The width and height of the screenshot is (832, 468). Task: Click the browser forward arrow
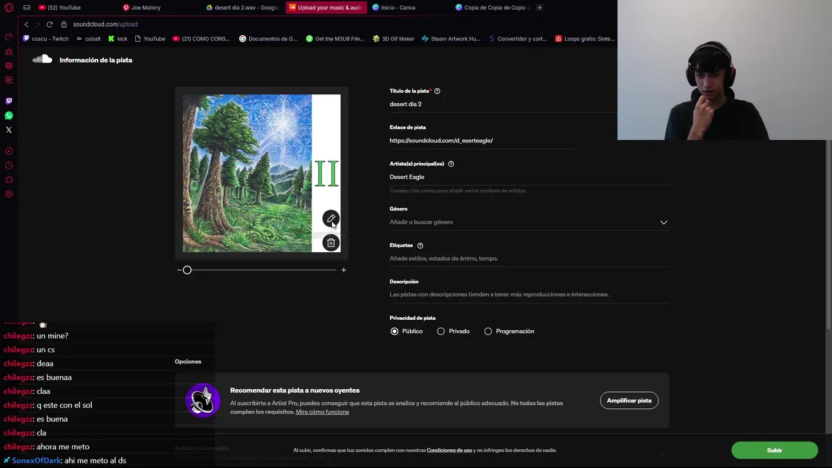pos(37,24)
